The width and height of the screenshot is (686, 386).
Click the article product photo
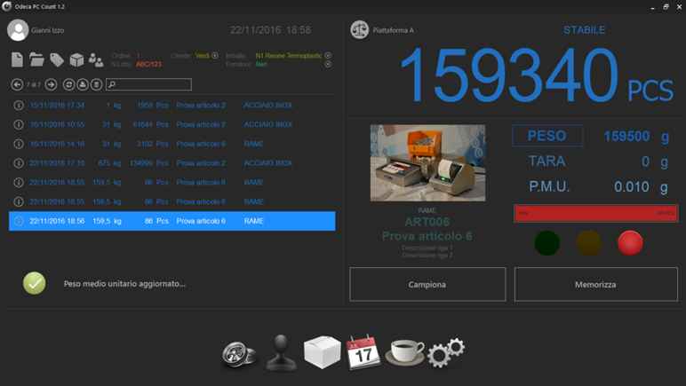(x=428, y=163)
